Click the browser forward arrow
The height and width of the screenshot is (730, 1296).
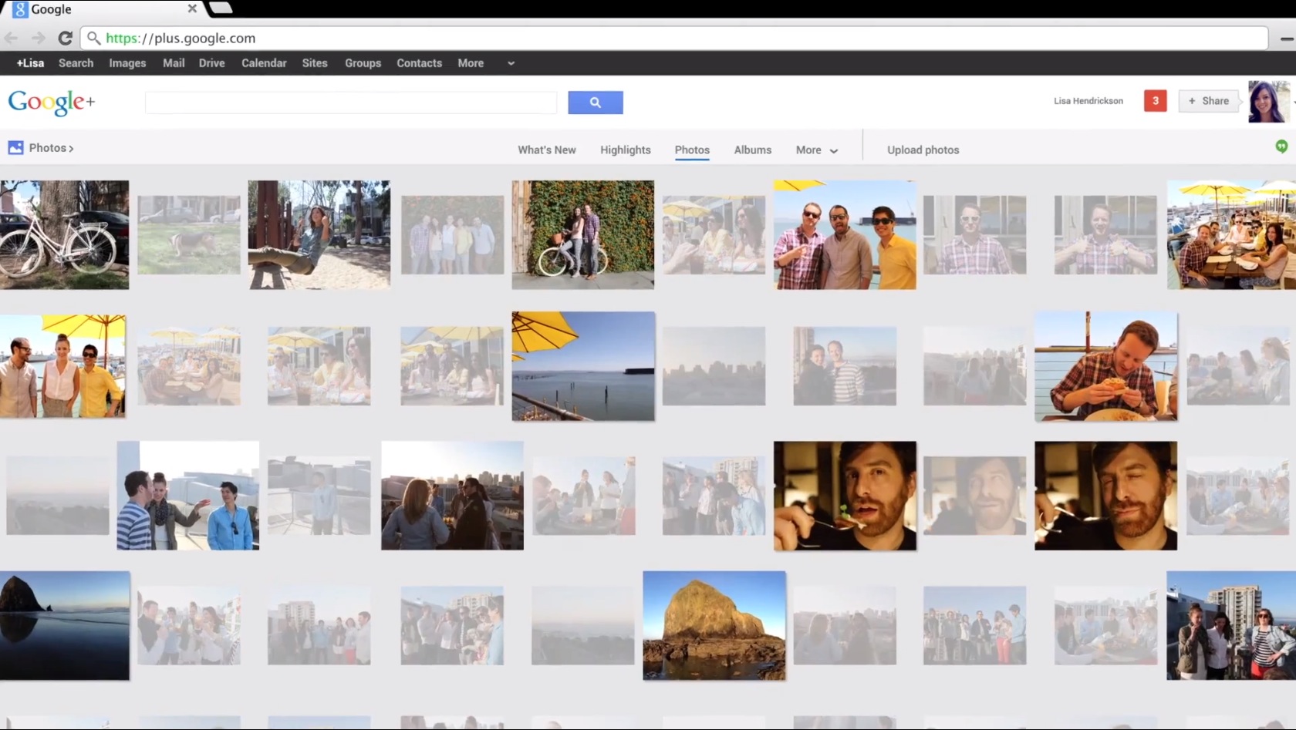pos(38,38)
